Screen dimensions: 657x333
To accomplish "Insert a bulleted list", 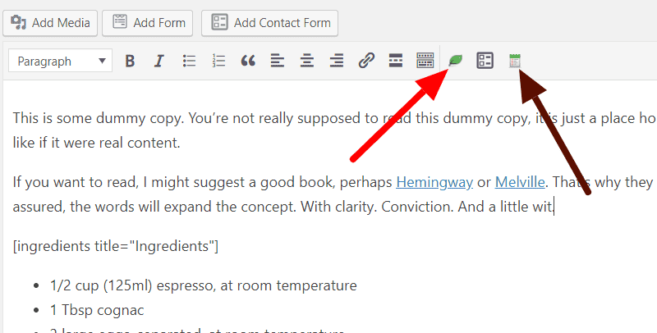I will (189, 61).
